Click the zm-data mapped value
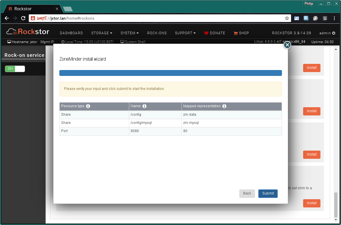This screenshot has width=341, height=225. (190, 115)
